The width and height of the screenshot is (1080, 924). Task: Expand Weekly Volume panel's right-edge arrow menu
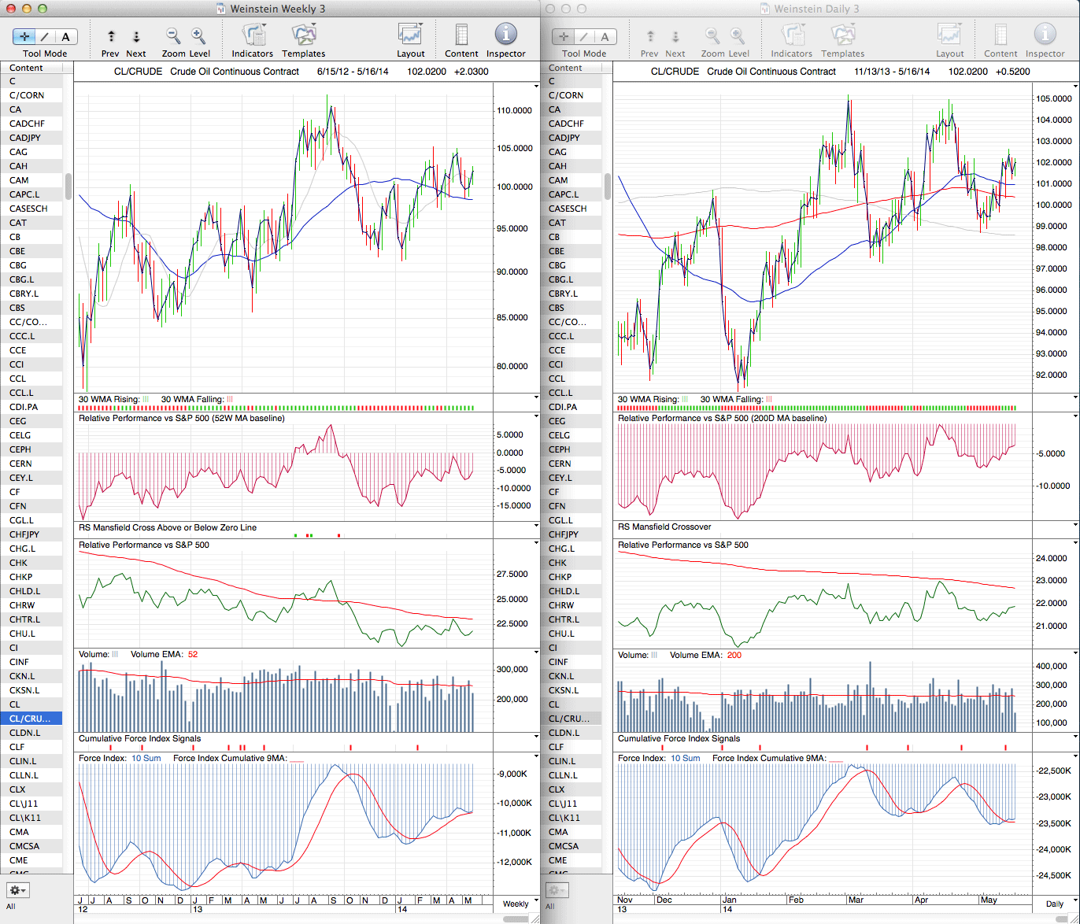click(x=536, y=653)
